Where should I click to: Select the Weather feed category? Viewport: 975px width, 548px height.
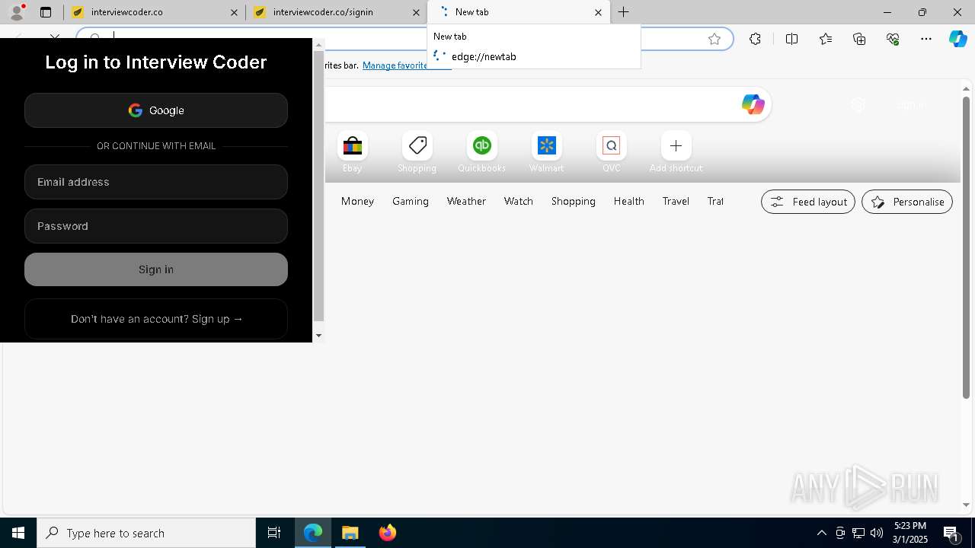(x=466, y=201)
